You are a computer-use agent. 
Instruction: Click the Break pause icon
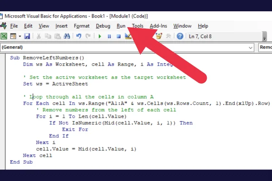click(109, 36)
